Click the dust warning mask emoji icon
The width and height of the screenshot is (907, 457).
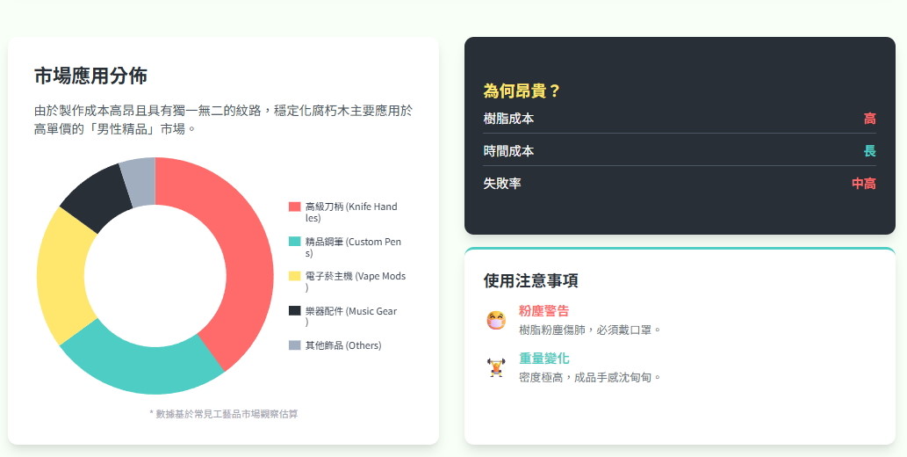point(496,320)
